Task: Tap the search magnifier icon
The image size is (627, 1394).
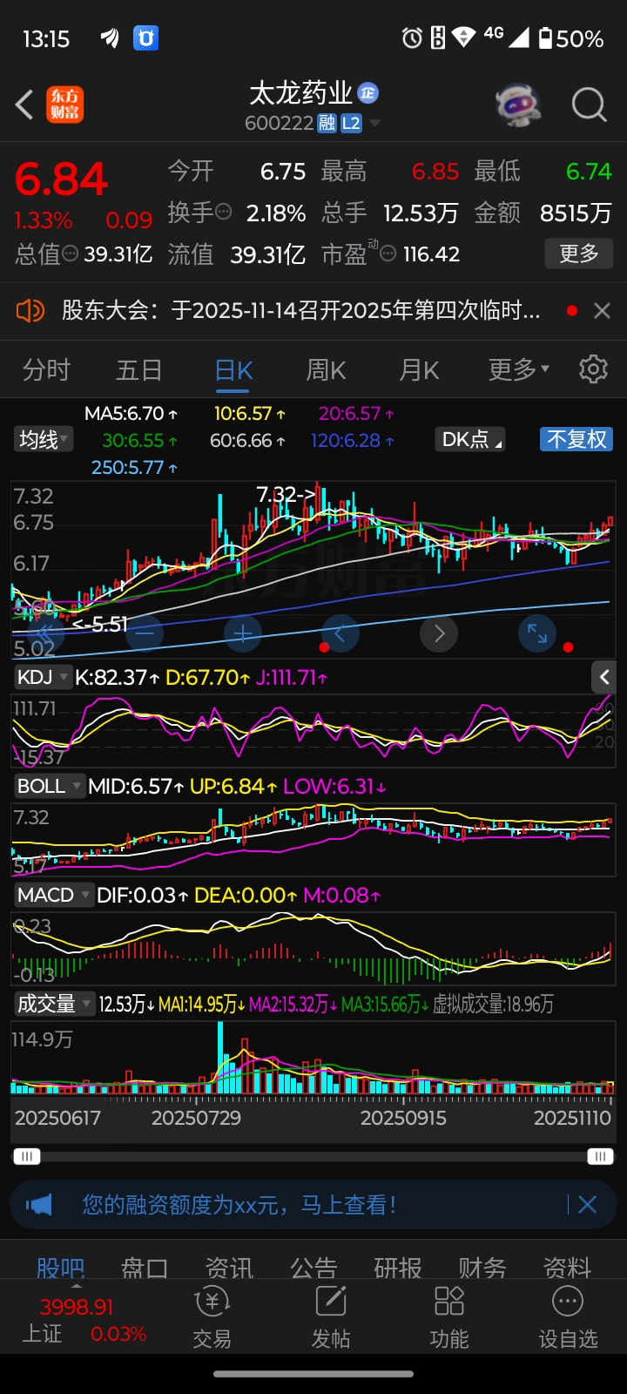Action: coord(590,105)
